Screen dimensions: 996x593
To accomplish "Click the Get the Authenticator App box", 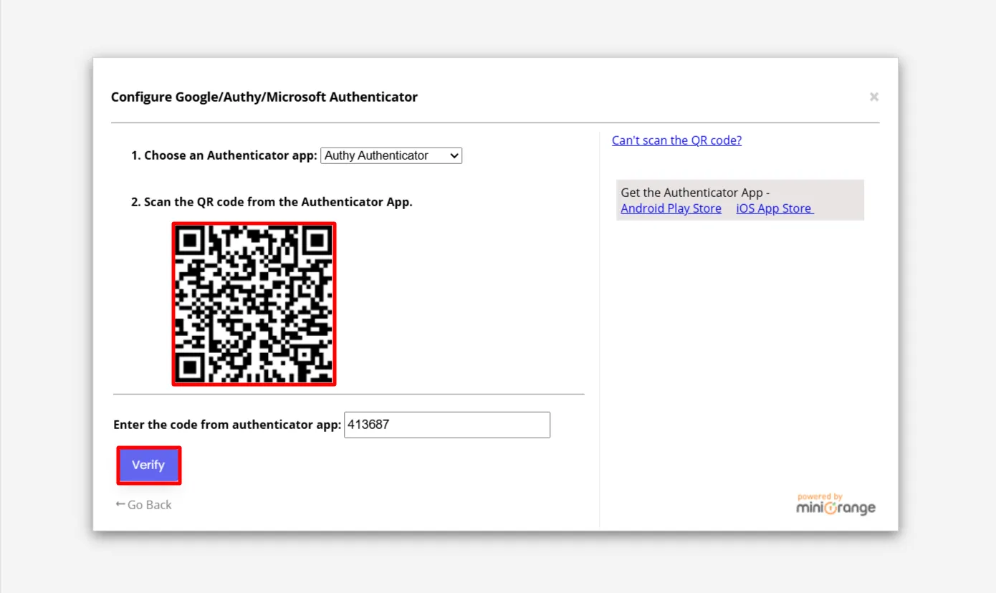I will [740, 200].
